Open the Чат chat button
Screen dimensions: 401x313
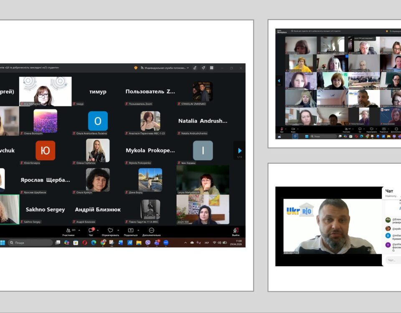click(91, 230)
